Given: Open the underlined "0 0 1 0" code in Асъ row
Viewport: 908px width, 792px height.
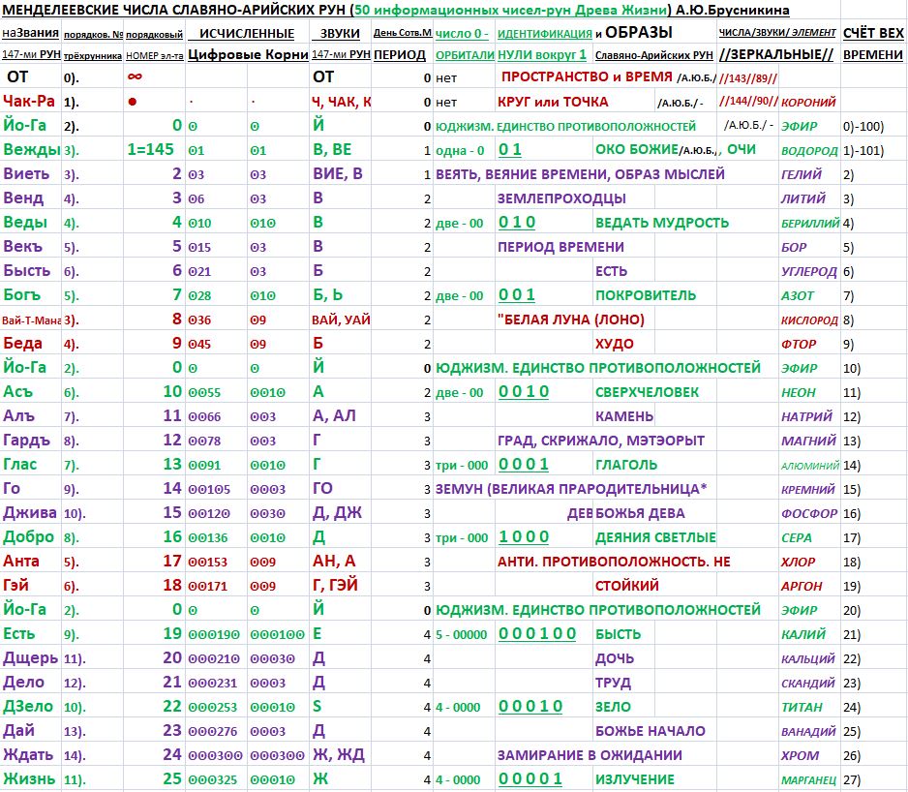Looking at the screenshot, I should [x=523, y=391].
